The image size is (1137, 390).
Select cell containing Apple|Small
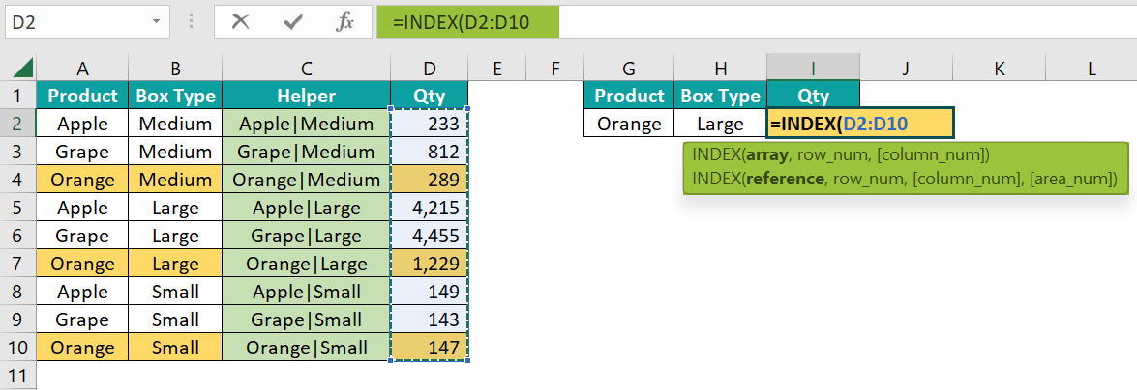click(x=306, y=291)
